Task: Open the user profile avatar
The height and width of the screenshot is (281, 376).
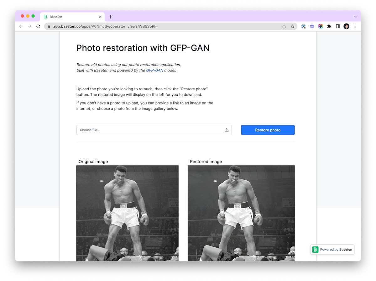Action: point(346,26)
